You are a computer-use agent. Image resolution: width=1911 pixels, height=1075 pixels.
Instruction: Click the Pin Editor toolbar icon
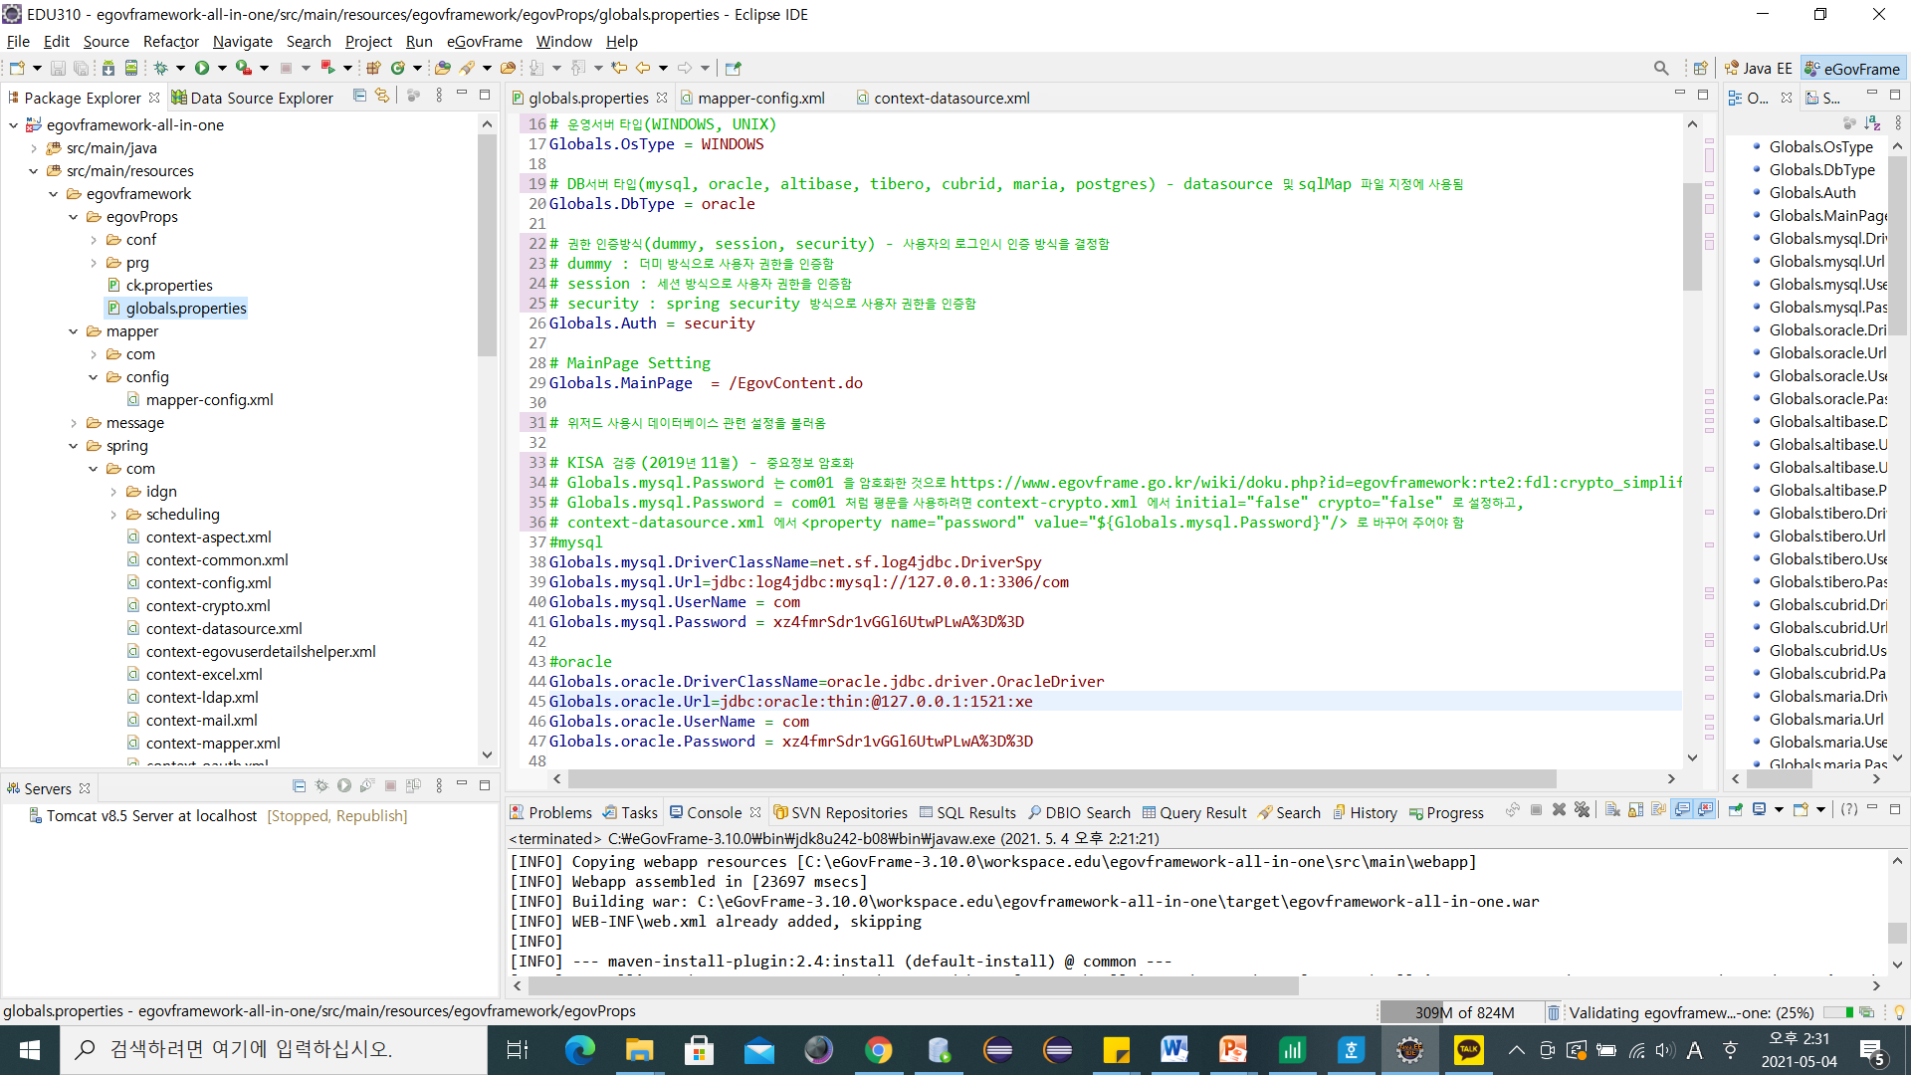(734, 69)
